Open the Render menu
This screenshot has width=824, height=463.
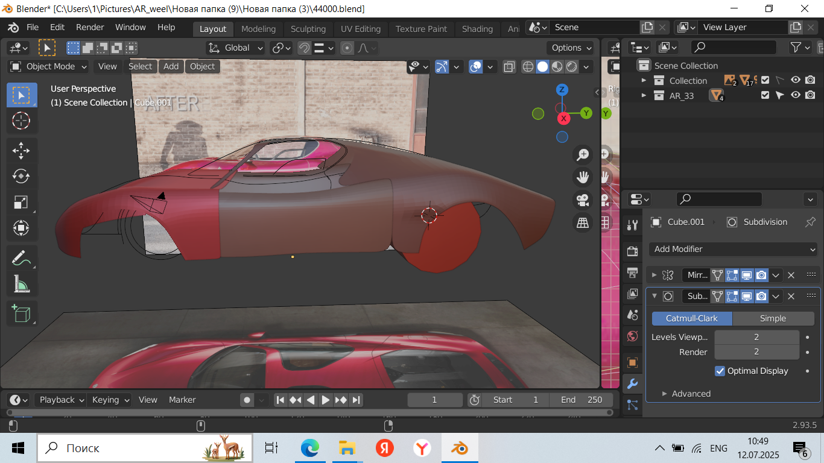point(90,27)
